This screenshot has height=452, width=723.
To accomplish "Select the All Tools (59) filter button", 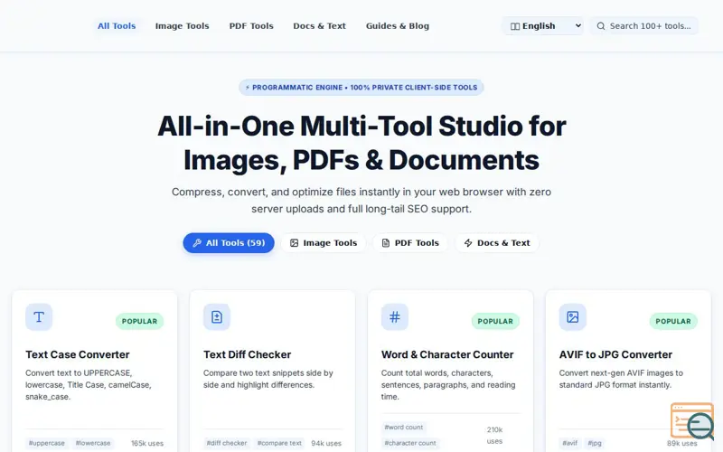I will tap(229, 243).
